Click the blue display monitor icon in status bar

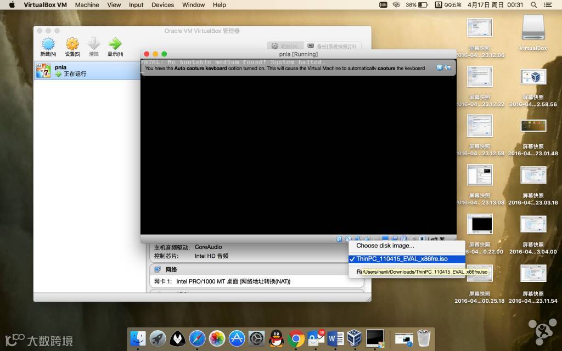(385, 239)
